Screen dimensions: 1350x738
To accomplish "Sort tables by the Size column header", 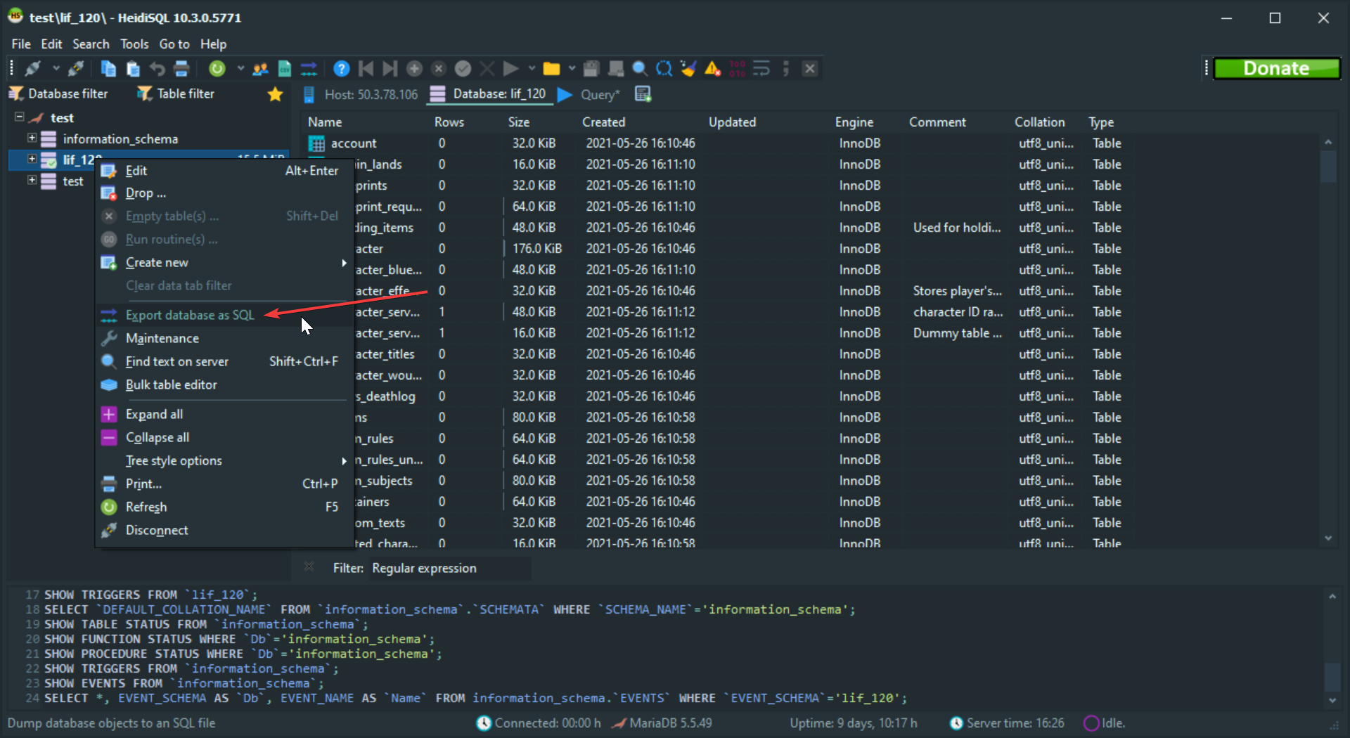I will (x=519, y=122).
